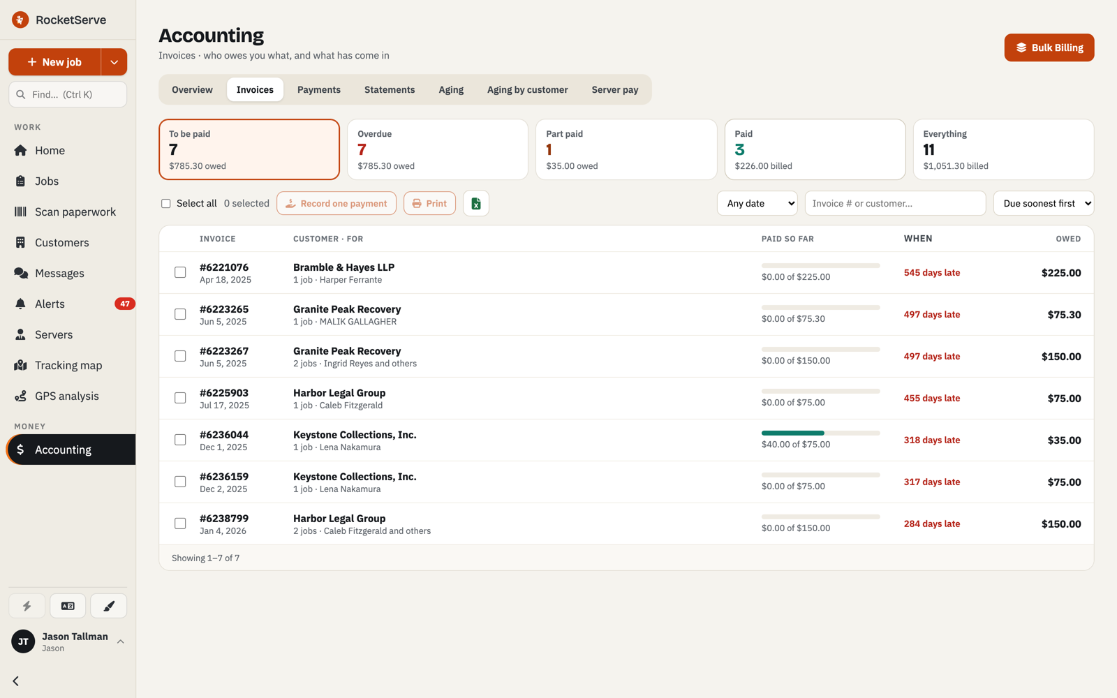Screen dimensions: 1117x698
Task: Click Record one payment
Action: tap(336, 203)
